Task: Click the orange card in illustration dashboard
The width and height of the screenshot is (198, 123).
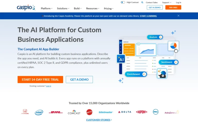Action: 129,49
